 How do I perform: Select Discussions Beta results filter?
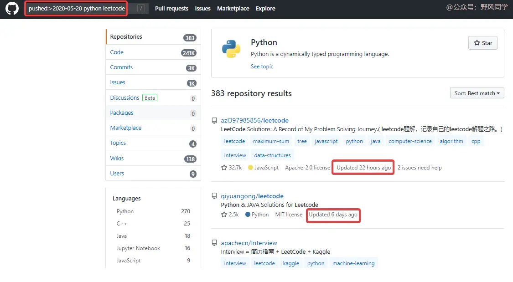tap(153, 97)
